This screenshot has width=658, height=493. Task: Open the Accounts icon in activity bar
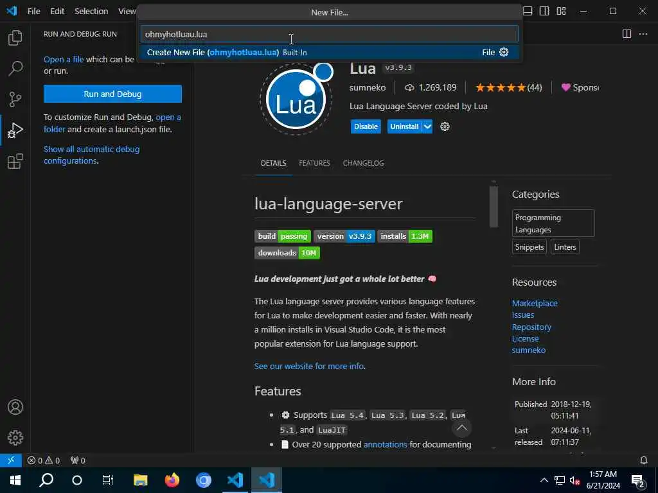pos(15,407)
